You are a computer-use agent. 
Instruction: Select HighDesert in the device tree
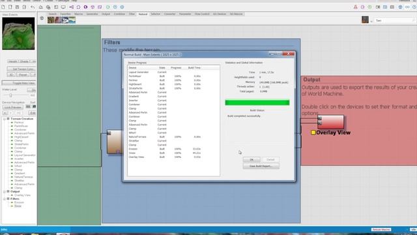coord(22,137)
